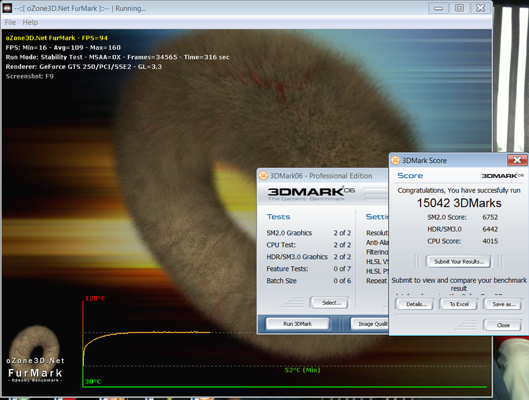
Task: Click the Tests section heading
Action: [278, 217]
